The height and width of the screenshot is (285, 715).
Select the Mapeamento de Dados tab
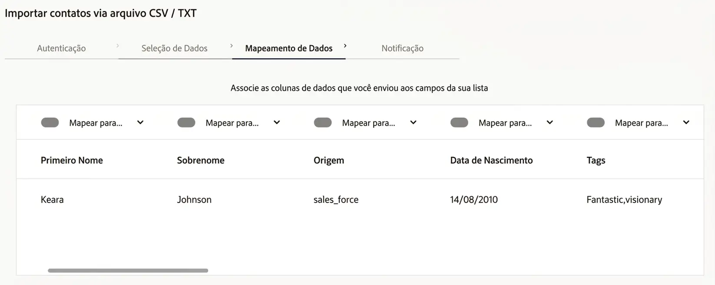288,48
